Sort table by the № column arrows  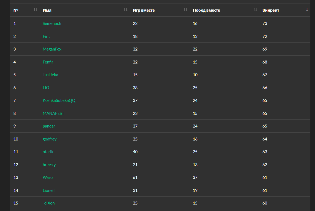click(35, 10)
